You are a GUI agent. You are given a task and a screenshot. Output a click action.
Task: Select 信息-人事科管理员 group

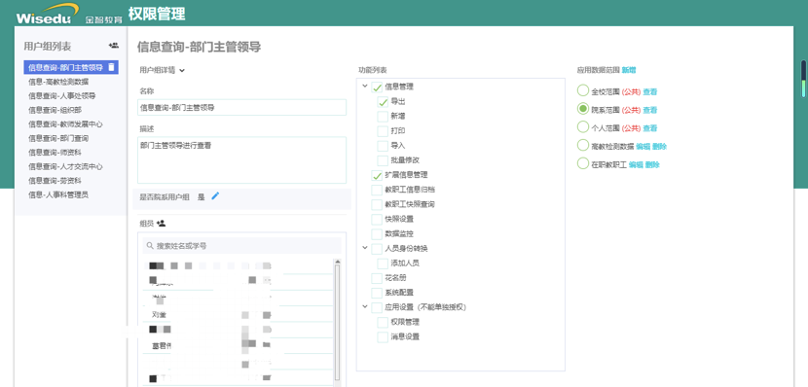click(x=58, y=195)
